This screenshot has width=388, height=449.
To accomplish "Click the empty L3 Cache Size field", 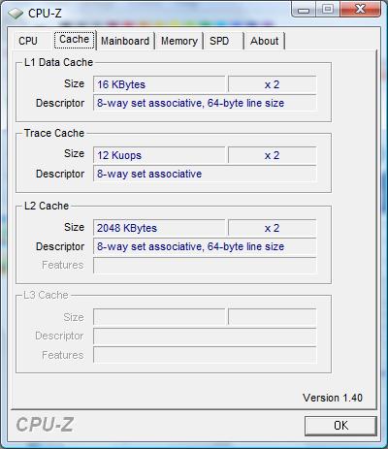I will (x=159, y=317).
